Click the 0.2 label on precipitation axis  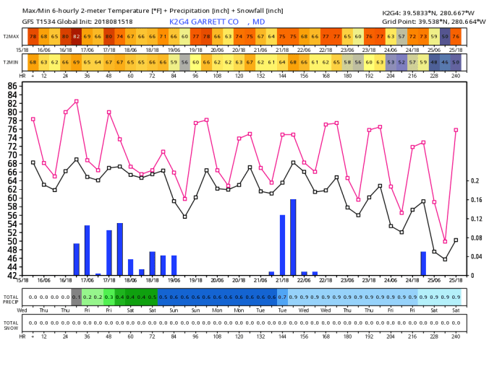(x=474, y=181)
